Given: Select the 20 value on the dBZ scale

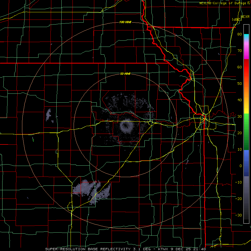Looking at the screenshot, I should (x=240, y=133).
